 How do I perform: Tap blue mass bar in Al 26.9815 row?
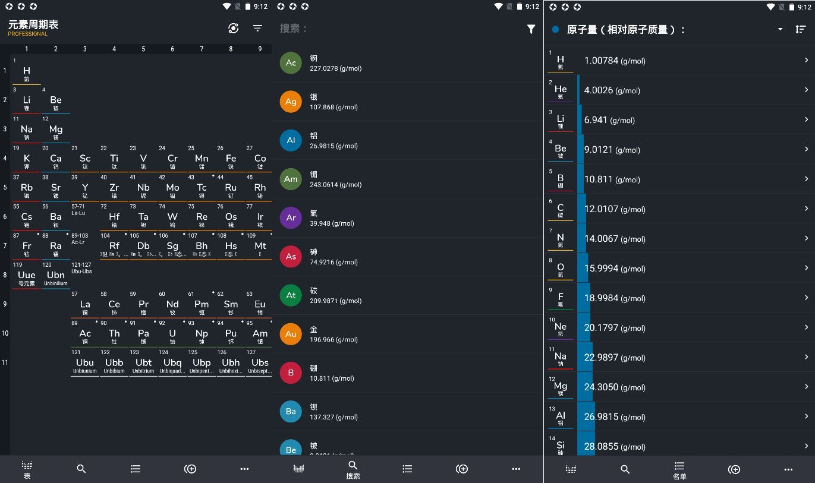point(586,416)
